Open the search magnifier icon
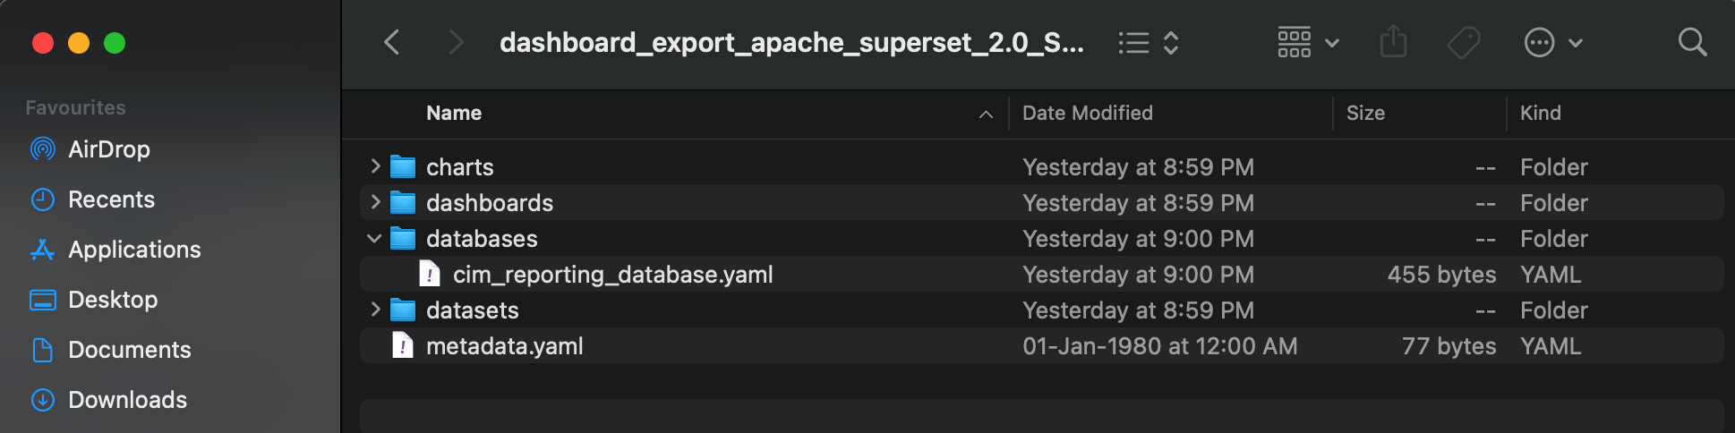1735x433 pixels. point(1692,42)
